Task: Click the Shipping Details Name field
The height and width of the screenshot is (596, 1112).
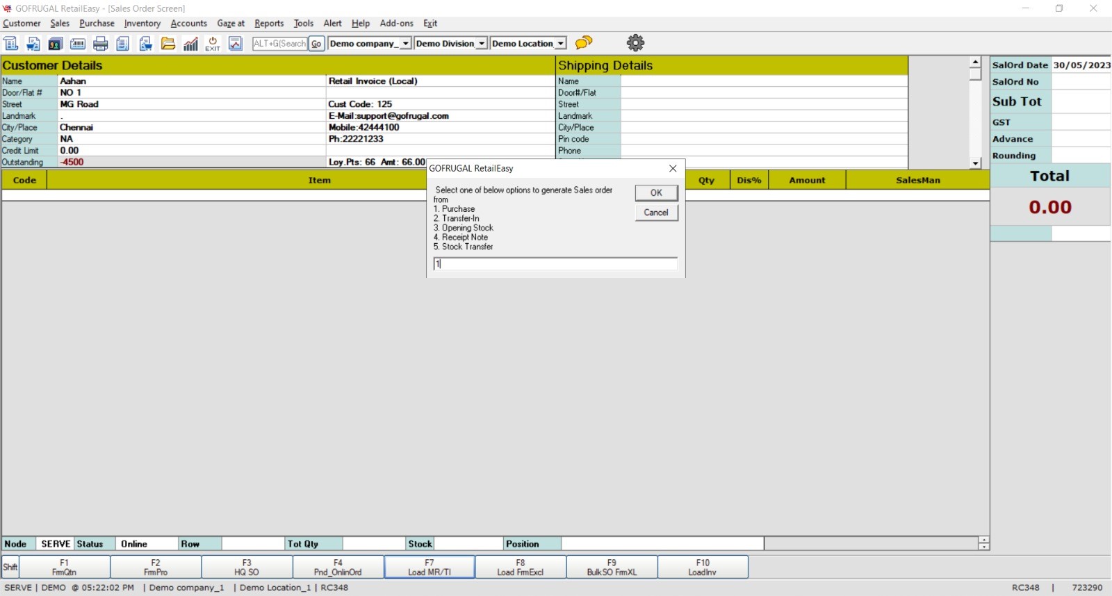Action: tap(764, 81)
